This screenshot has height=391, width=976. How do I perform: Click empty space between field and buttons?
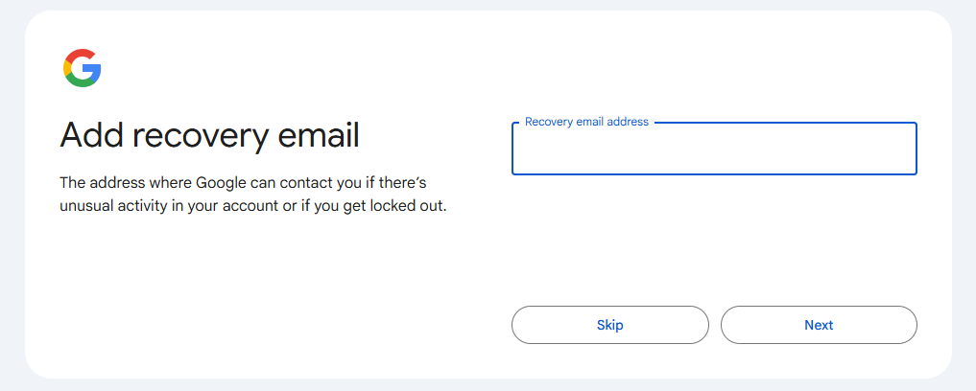point(714,240)
